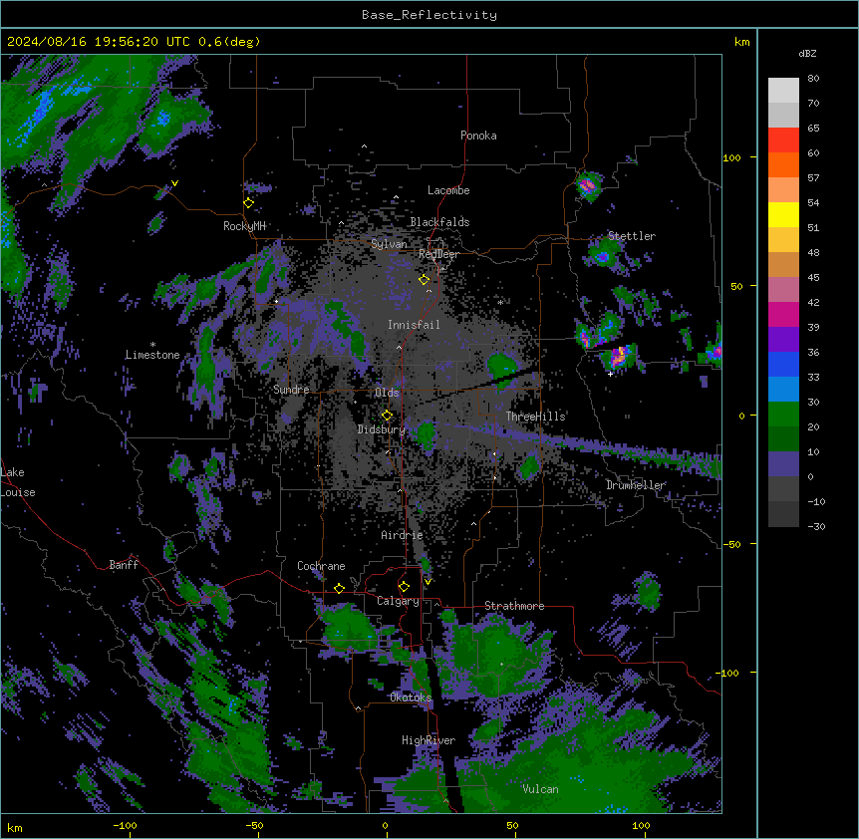Click the dBZ legend heading
This screenshot has height=839, width=859.
[807, 53]
